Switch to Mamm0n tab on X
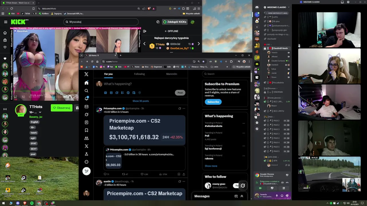367x206 pixels. 171,74
